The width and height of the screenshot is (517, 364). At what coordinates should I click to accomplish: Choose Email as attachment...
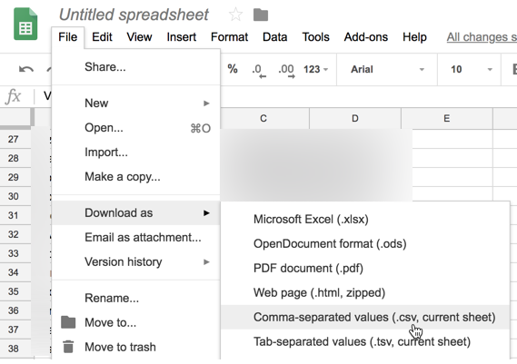point(136,238)
